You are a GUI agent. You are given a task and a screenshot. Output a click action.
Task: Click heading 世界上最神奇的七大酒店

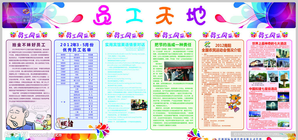tap(269, 43)
